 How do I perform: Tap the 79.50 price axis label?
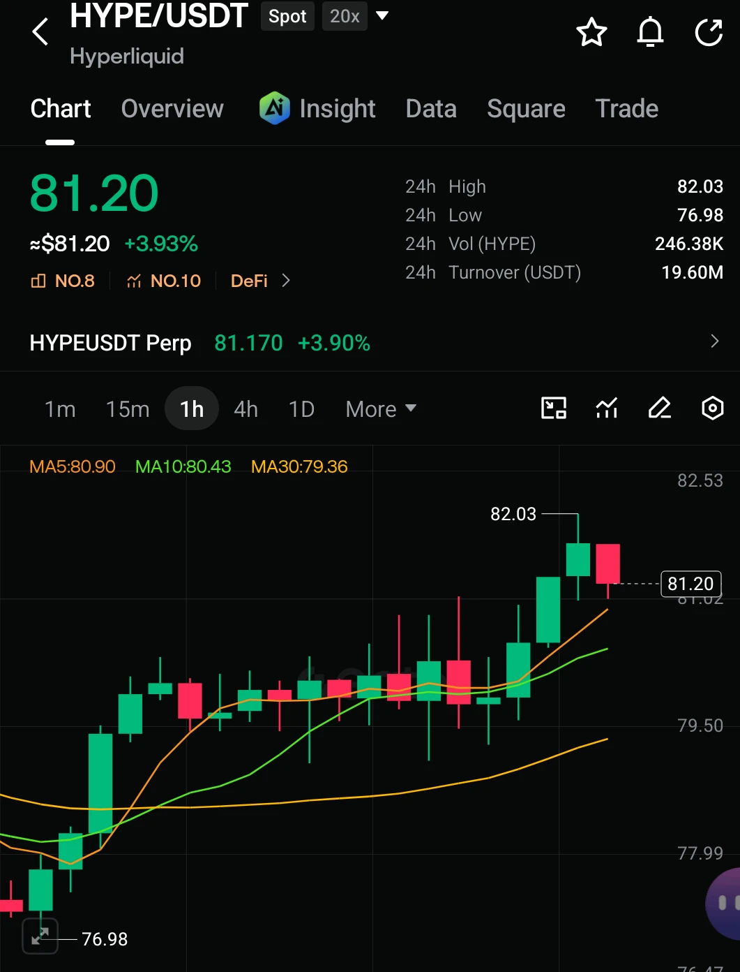pyautogui.click(x=700, y=726)
